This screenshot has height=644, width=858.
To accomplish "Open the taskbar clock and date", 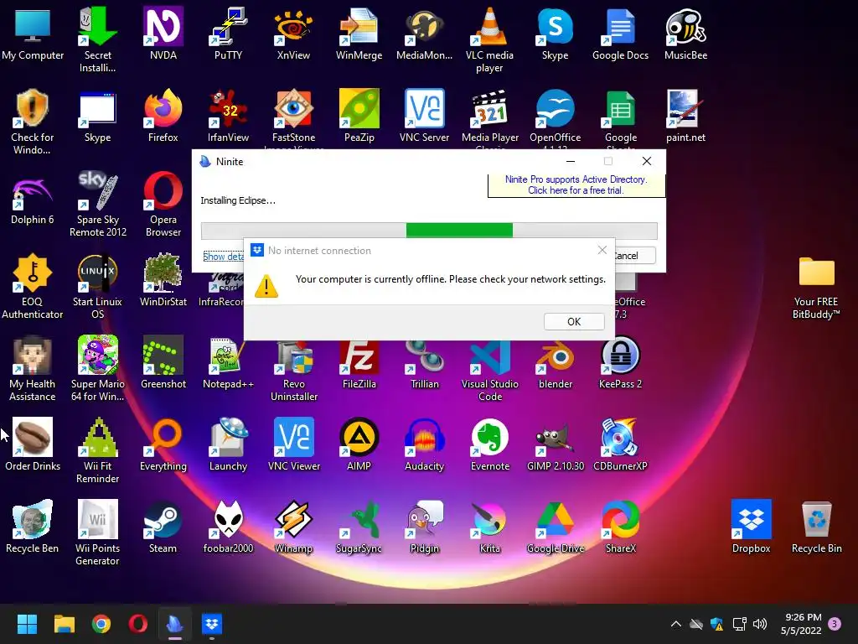I will 801,624.
